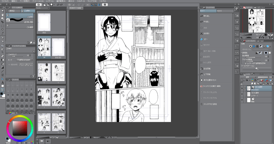Open クイックアクセス設定

pos(210,104)
